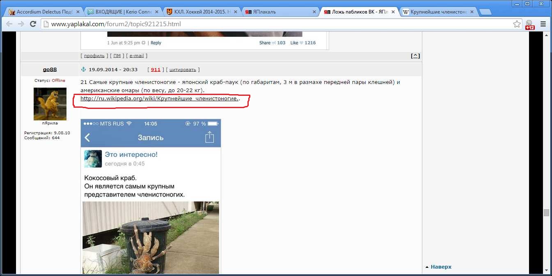Switch to the Accordium Delectus tab
The height and width of the screenshot is (276, 552).
(44, 12)
